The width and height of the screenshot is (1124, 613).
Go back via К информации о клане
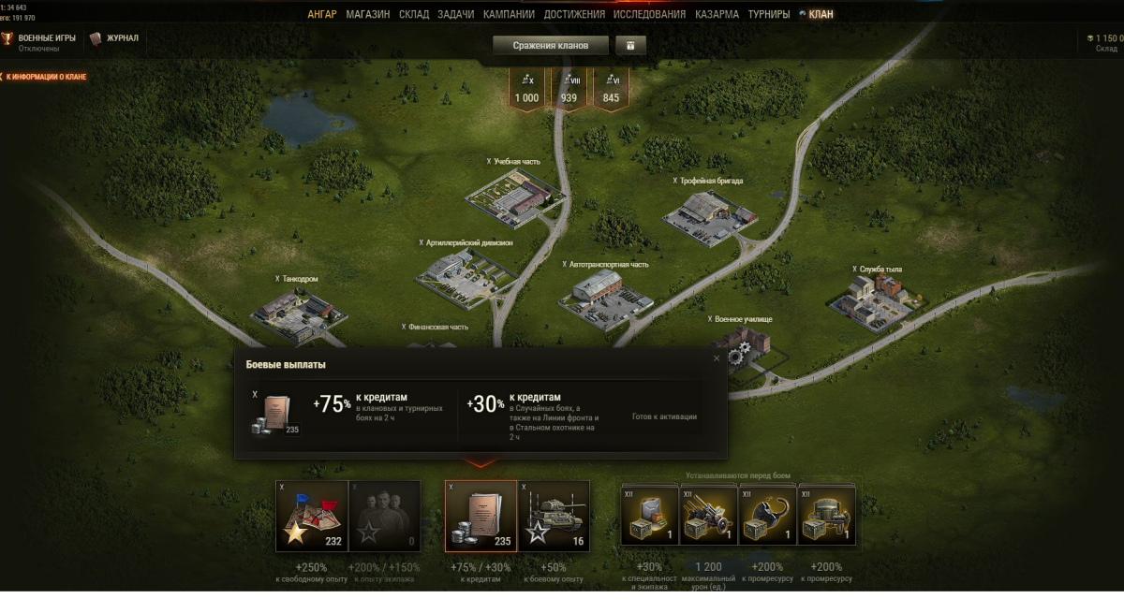tap(44, 77)
